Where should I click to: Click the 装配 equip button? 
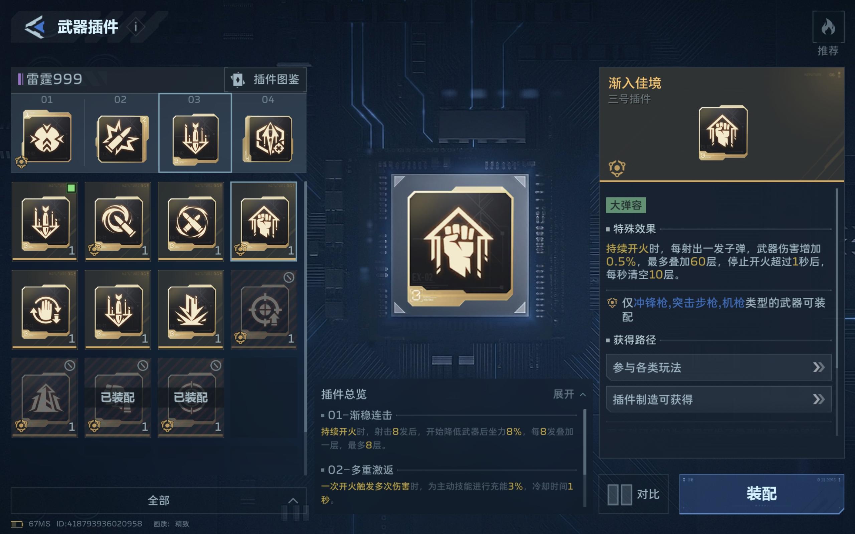[x=761, y=494]
